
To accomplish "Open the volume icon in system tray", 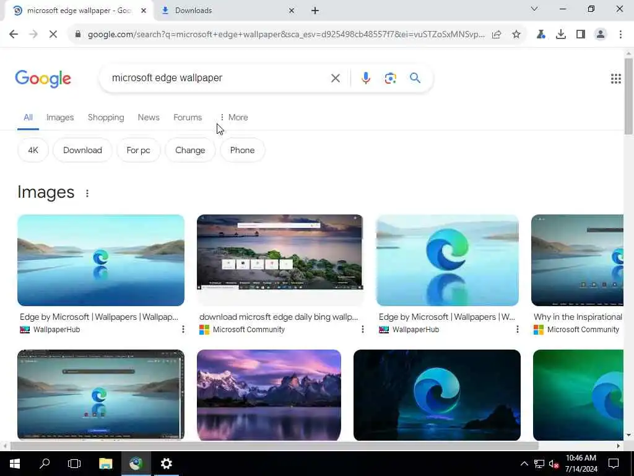I will pyautogui.click(x=554, y=464).
